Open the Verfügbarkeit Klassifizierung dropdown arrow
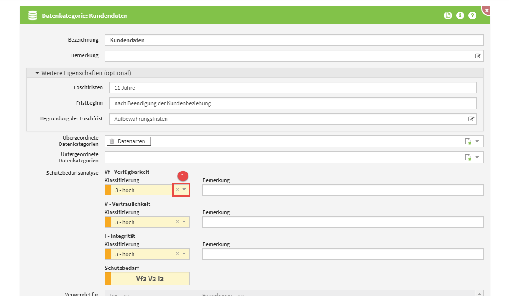 184,190
